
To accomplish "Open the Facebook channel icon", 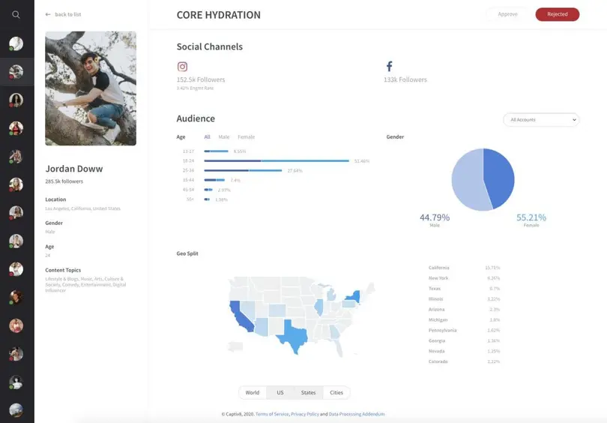I will [389, 67].
